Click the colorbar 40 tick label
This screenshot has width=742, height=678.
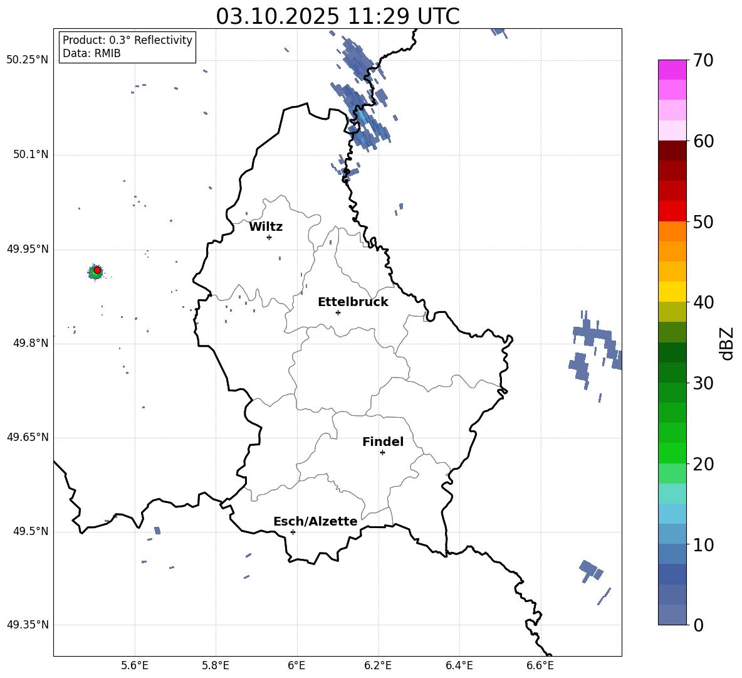(703, 302)
